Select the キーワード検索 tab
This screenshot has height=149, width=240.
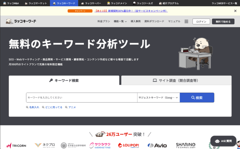point(64,81)
